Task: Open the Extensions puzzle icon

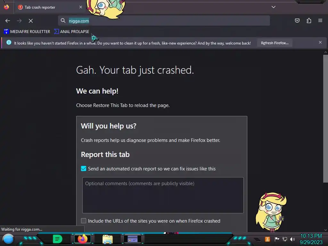Action: 309,20
